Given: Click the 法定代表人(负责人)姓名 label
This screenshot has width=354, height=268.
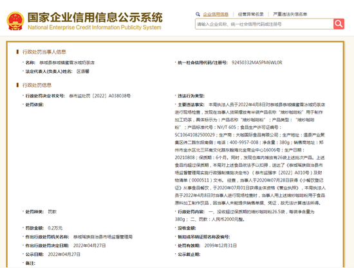Looking at the screenshot, I should [x=49, y=72].
